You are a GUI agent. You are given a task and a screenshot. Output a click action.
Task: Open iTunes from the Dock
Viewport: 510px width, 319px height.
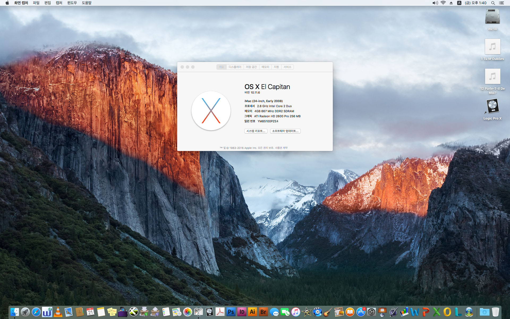click(296, 312)
